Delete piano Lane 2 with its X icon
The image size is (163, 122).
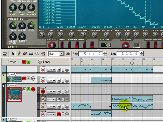point(67,114)
